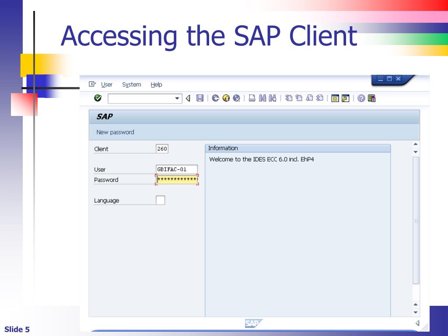Click the Create New Session icon
This screenshot has width=448, height=336.
pos(335,98)
